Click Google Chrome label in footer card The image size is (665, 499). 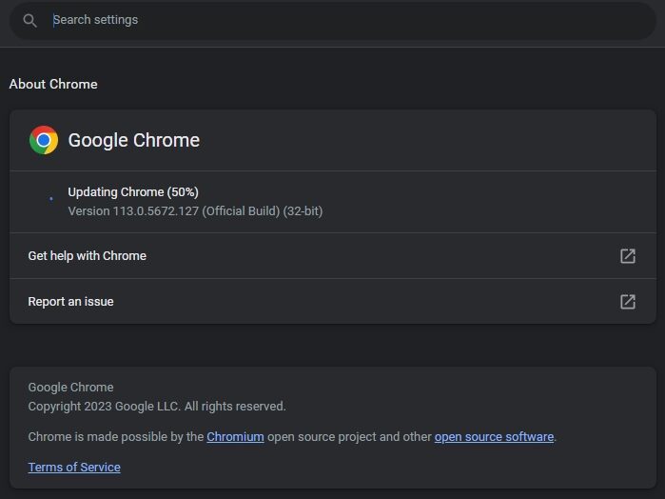70,388
